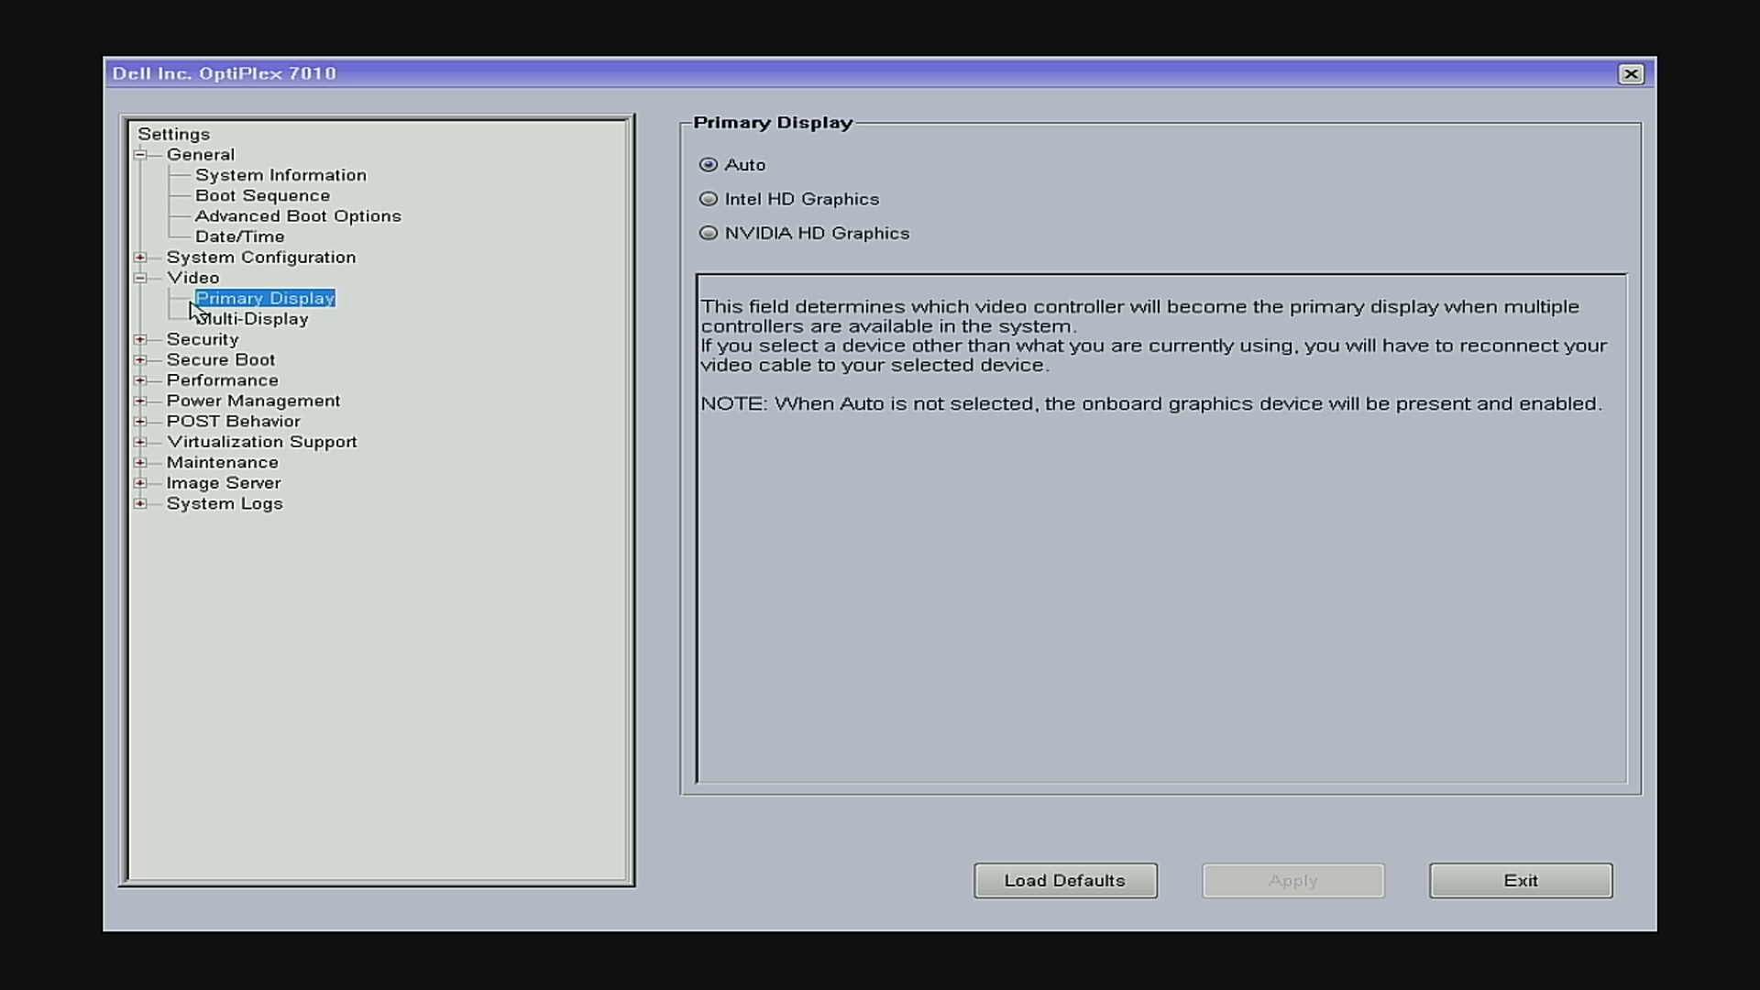Select the Auto radio button

[x=708, y=165]
